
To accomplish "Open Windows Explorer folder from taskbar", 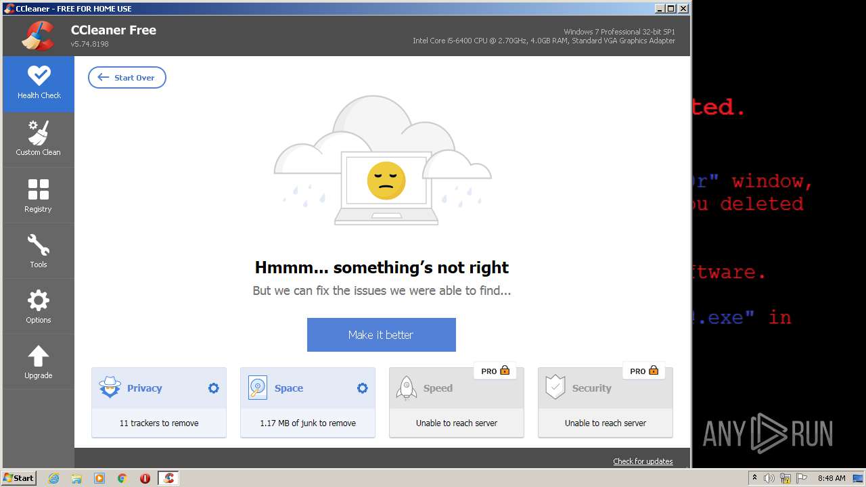I will (x=76, y=478).
